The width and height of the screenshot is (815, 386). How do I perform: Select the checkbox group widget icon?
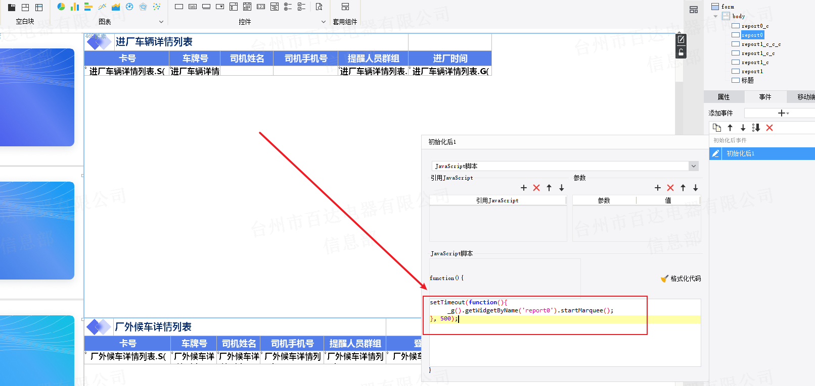click(x=301, y=7)
